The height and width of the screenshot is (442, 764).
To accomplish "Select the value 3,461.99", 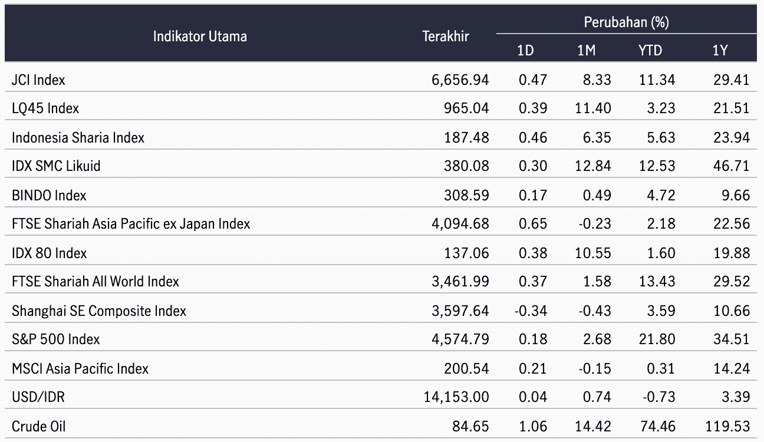I will coord(460,282).
